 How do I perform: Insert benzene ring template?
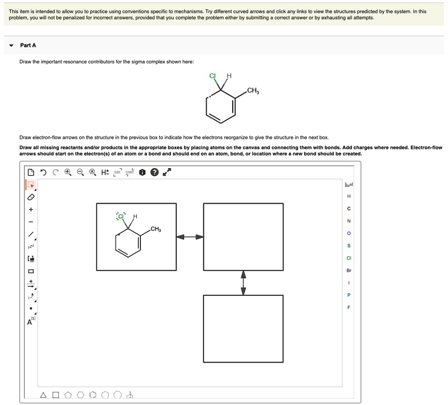tap(93, 395)
